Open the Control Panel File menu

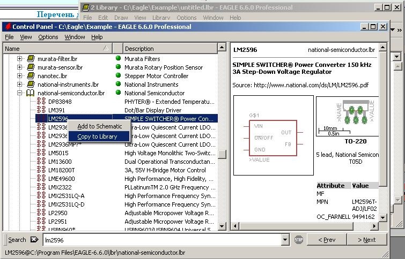point(9,37)
